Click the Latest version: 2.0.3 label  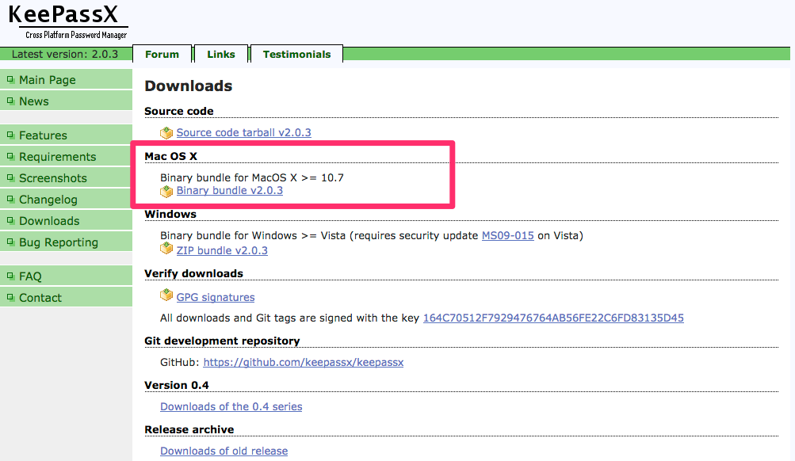[x=65, y=54]
